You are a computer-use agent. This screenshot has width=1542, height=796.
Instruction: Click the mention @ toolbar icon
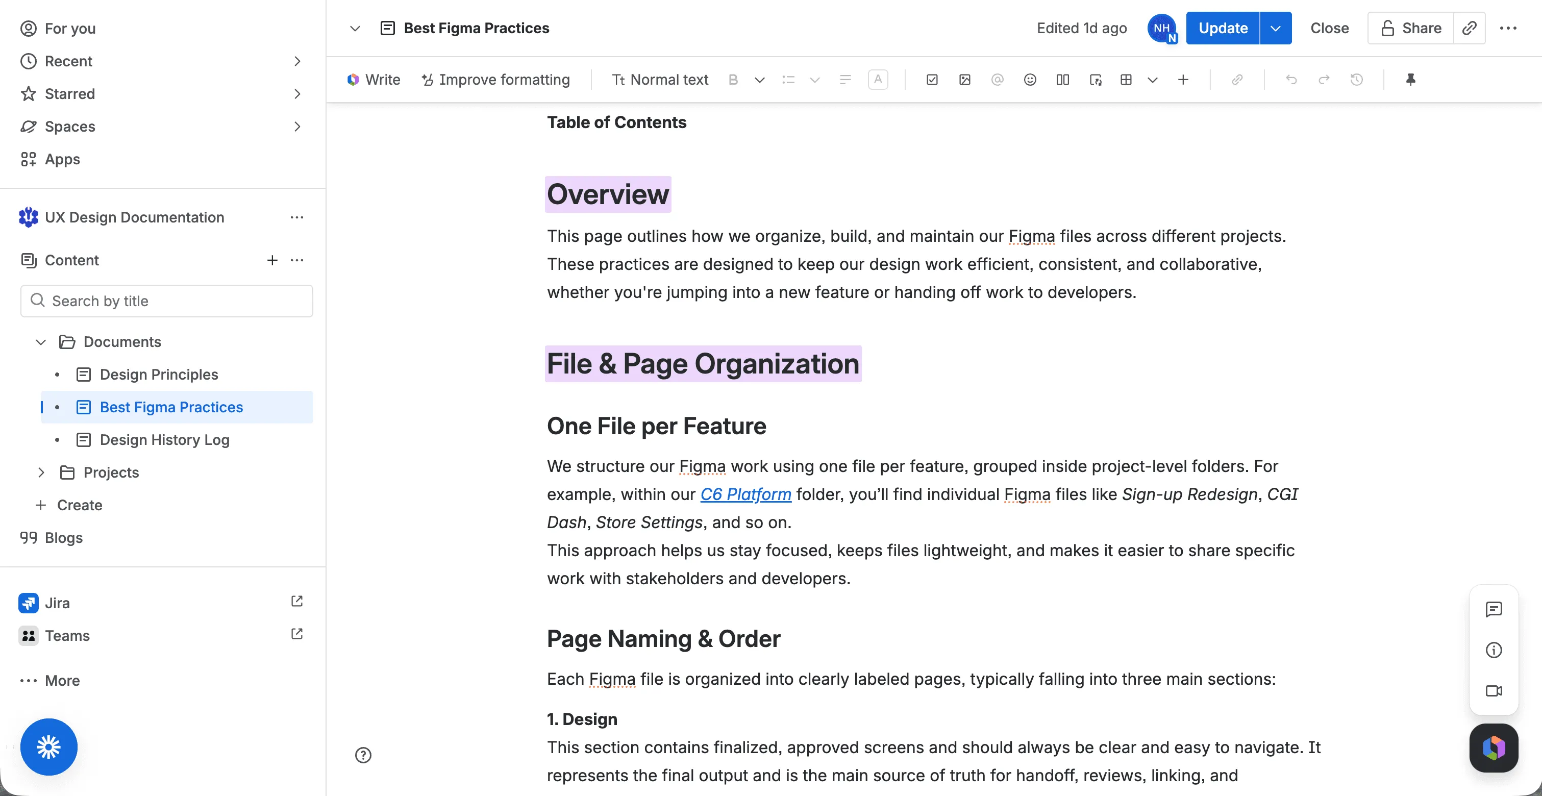point(997,80)
